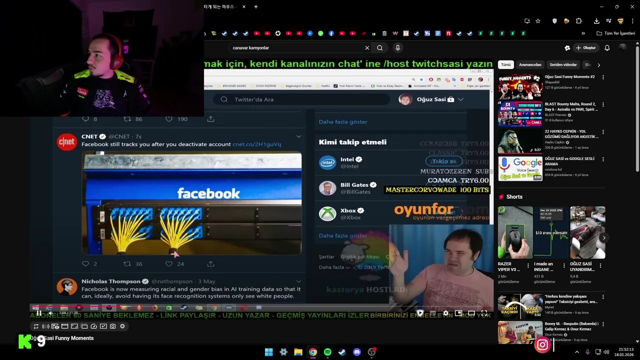Screen dimensions: 640x360
Task: Pause the YouTube video
Action: coord(38,313)
